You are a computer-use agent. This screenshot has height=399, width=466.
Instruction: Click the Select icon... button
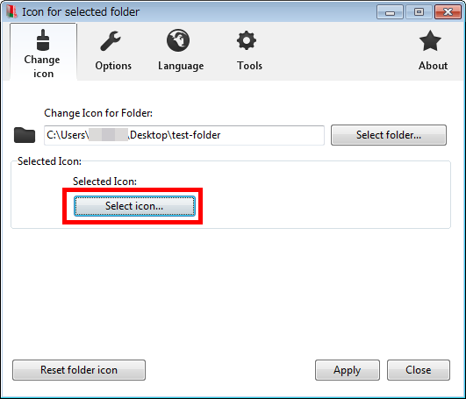pos(134,206)
